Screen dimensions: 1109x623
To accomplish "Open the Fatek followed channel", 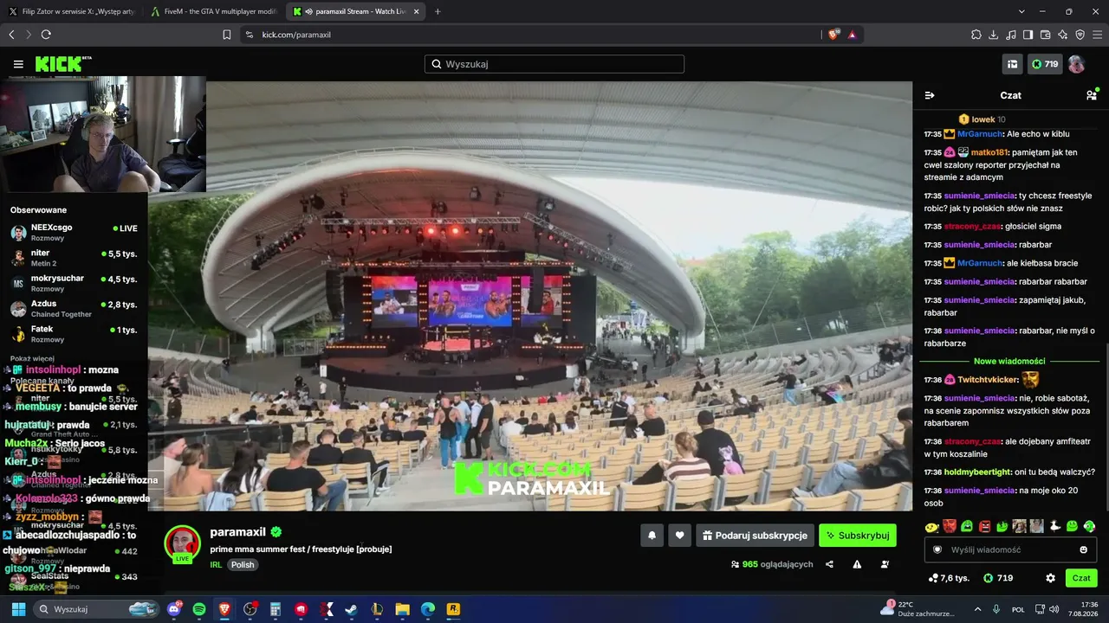I will [74, 334].
